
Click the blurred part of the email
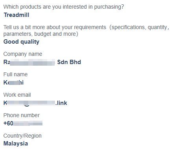[x=31, y=103]
